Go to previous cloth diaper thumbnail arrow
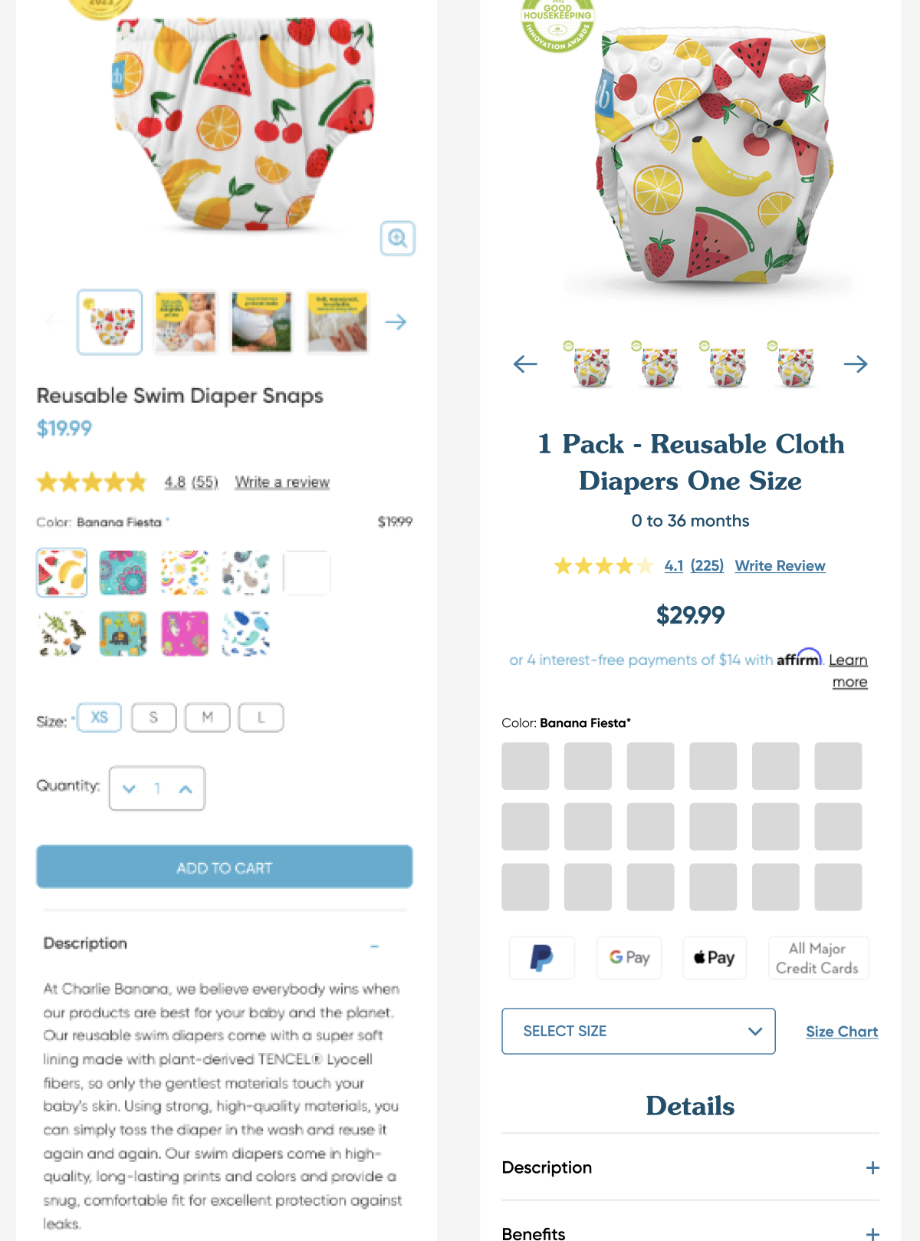 (525, 364)
